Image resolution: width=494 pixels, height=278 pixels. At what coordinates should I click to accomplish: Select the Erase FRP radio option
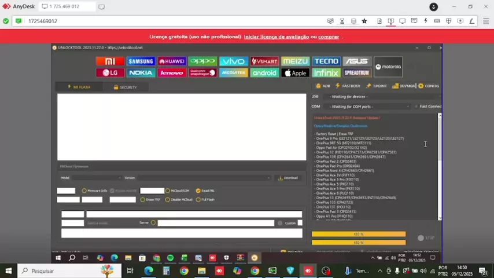point(142,200)
